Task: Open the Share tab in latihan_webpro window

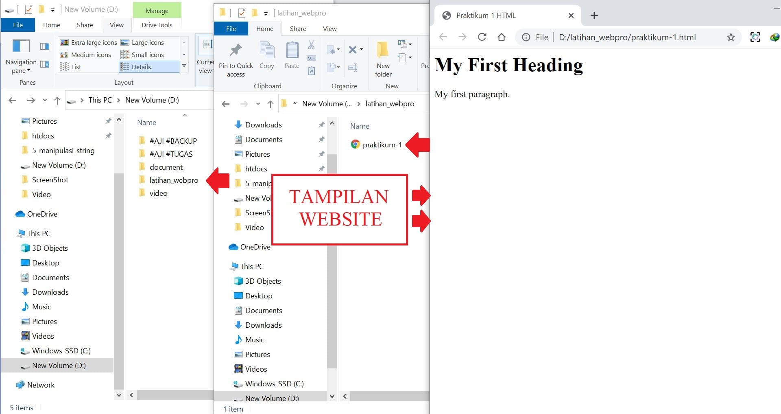Action: click(298, 28)
